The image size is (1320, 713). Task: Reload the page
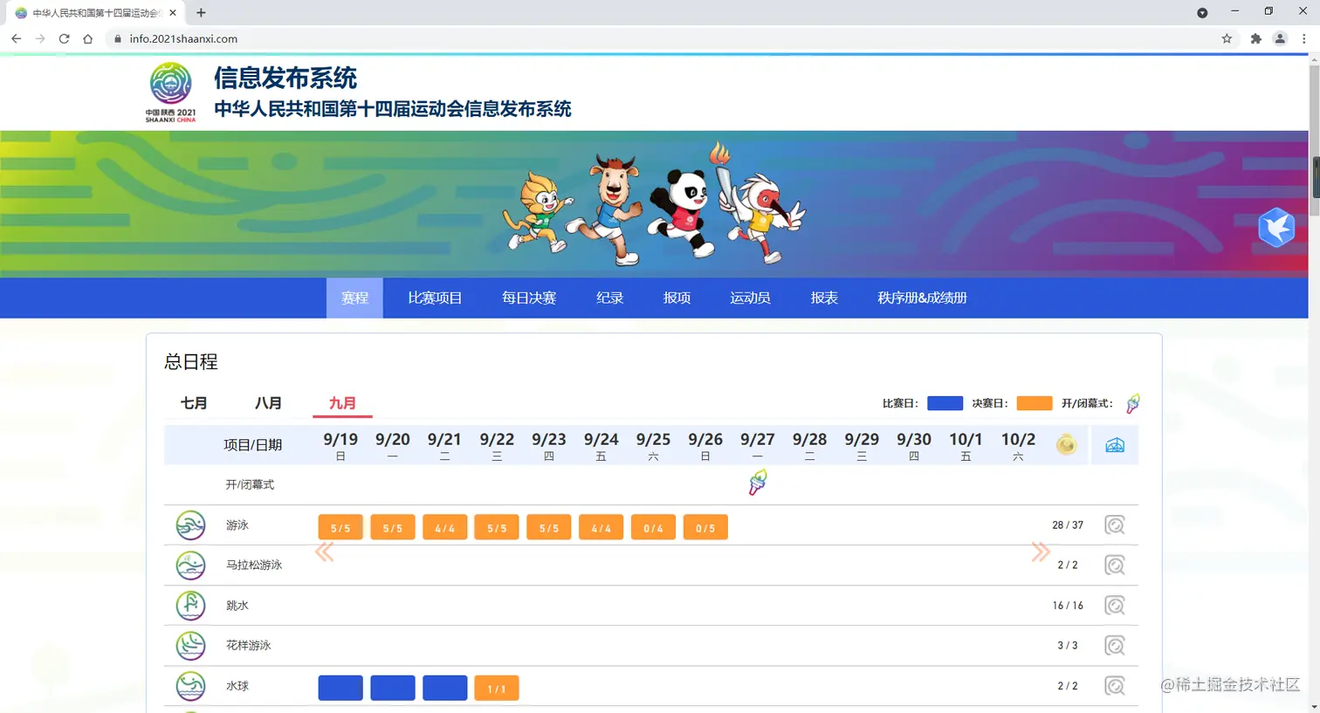[64, 38]
